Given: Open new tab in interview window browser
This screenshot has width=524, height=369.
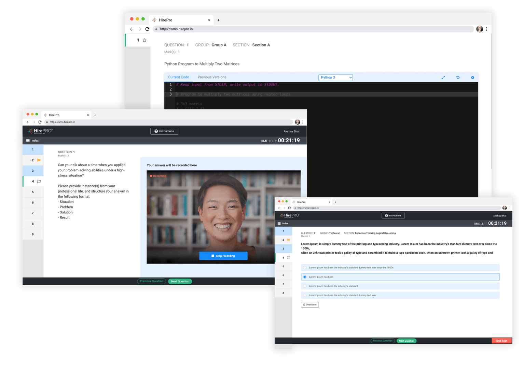Looking at the screenshot, I should pos(95,115).
